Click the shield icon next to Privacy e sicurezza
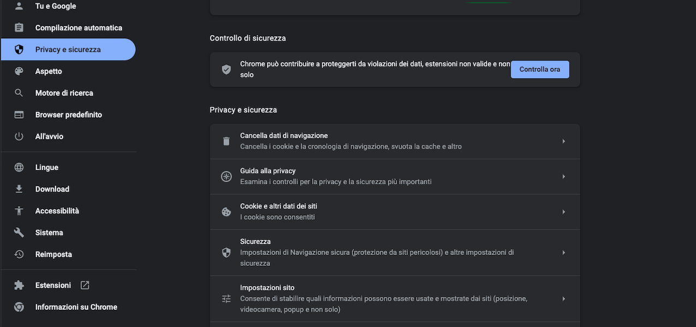This screenshot has height=327, width=696. tap(19, 50)
